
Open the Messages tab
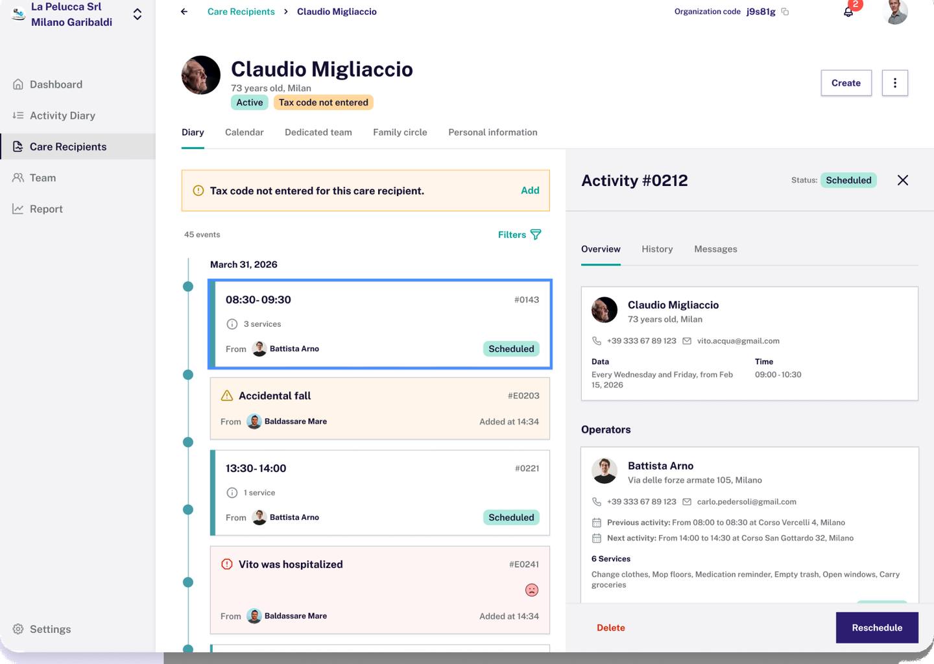point(715,249)
